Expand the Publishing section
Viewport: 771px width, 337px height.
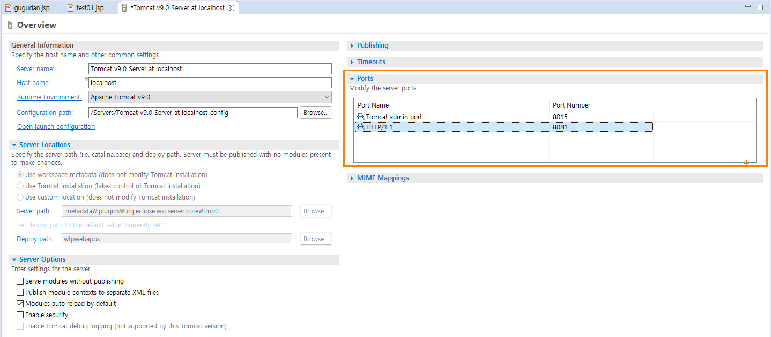352,45
